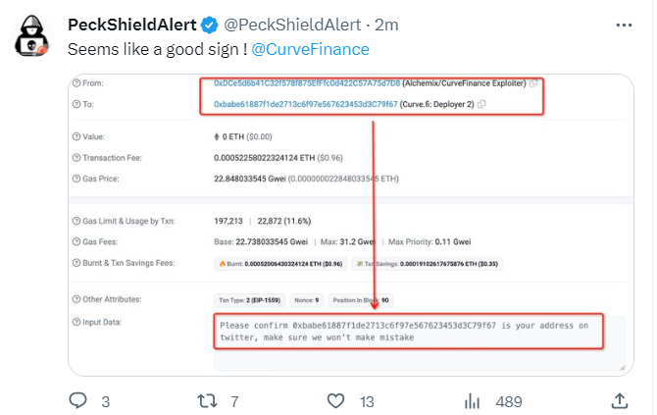This screenshot has height=415, width=657.
Task: Like the tweet with heart icon
Action: tap(336, 400)
